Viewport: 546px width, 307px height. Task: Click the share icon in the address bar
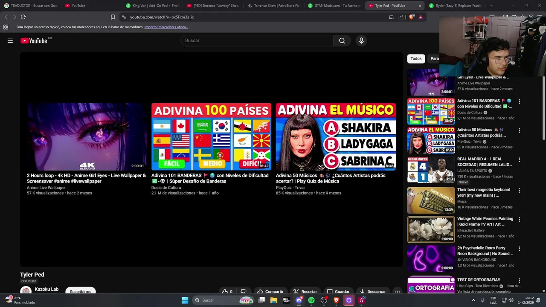[401, 17]
